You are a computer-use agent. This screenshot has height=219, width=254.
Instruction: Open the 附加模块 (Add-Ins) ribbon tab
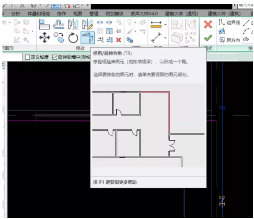(x=114, y=14)
